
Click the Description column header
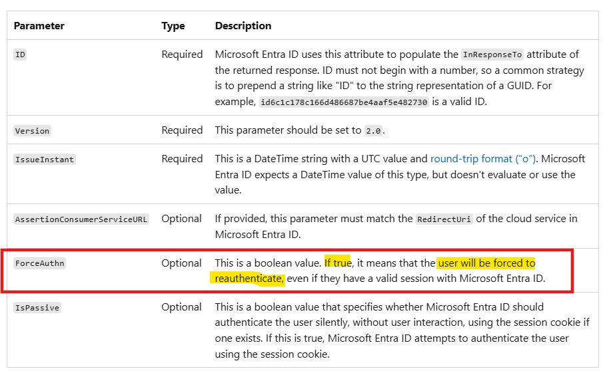pyautogui.click(x=243, y=26)
